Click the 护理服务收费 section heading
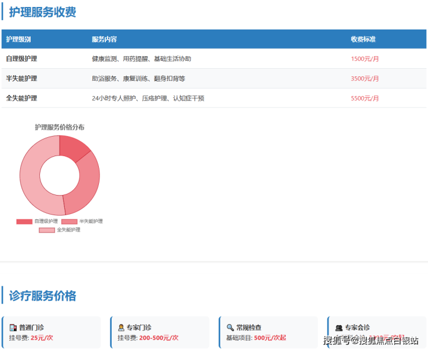The image size is (428, 350). 42,12
